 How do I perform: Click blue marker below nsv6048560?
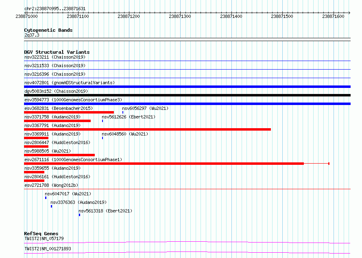pos(102,138)
